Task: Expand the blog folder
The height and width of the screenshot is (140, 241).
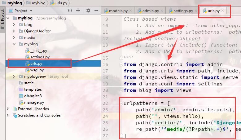Action: click(x=14, y=24)
